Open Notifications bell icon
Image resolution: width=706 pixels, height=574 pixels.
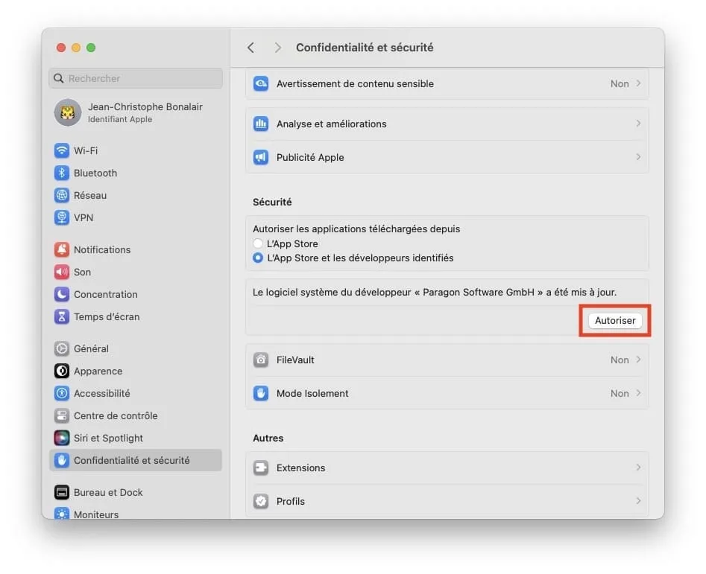(x=62, y=249)
